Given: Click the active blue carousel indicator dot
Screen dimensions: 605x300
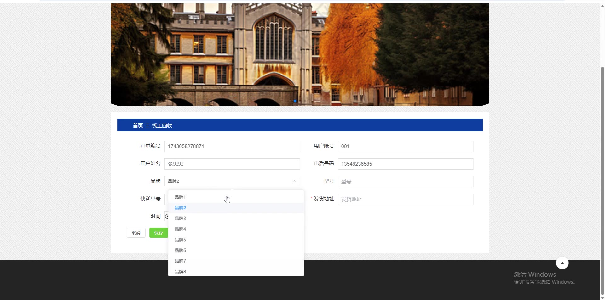Looking at the screenshot, I should pyautogui.click(x=295, y=101).
